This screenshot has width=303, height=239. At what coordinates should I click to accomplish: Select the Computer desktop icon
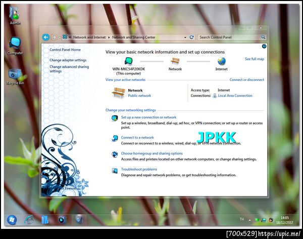pyautogui.click(x=15, y=46)
